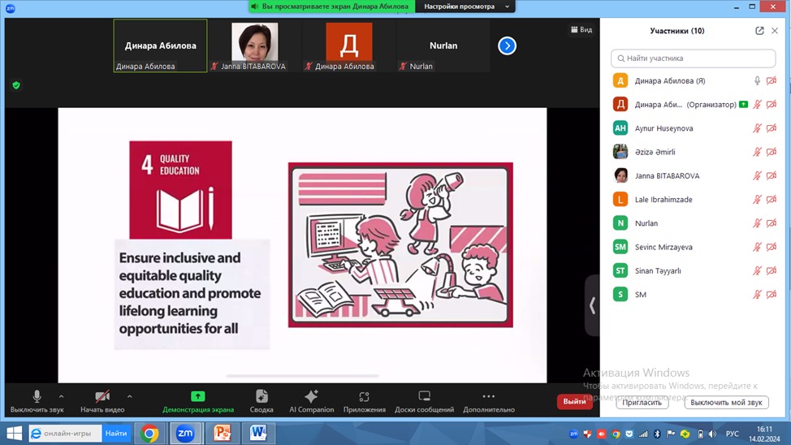Open Приложения apps panel

364,402
